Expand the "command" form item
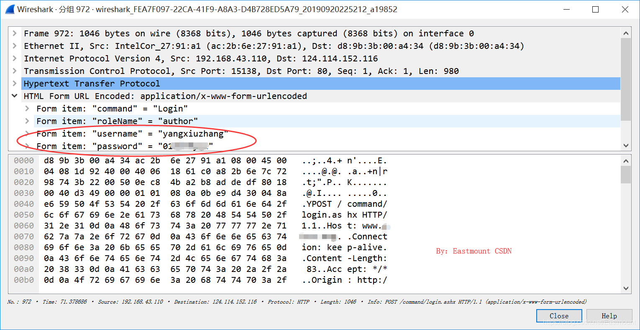The width and height of the screenshot is (640, 330). 27,109
